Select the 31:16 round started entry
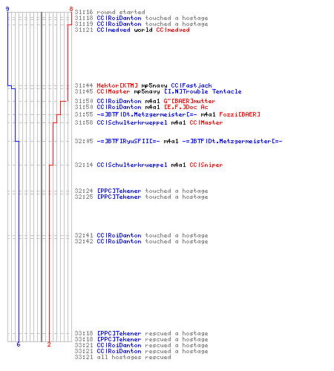 pos(110,12)
